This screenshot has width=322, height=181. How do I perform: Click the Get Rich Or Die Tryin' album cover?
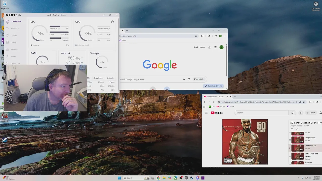(245, 142)
